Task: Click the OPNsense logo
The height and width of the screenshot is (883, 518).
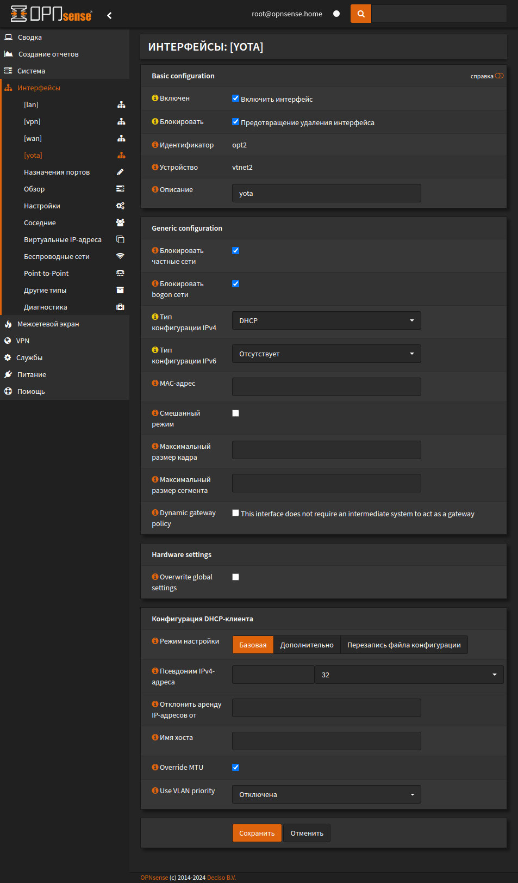Action: (52, 14)
